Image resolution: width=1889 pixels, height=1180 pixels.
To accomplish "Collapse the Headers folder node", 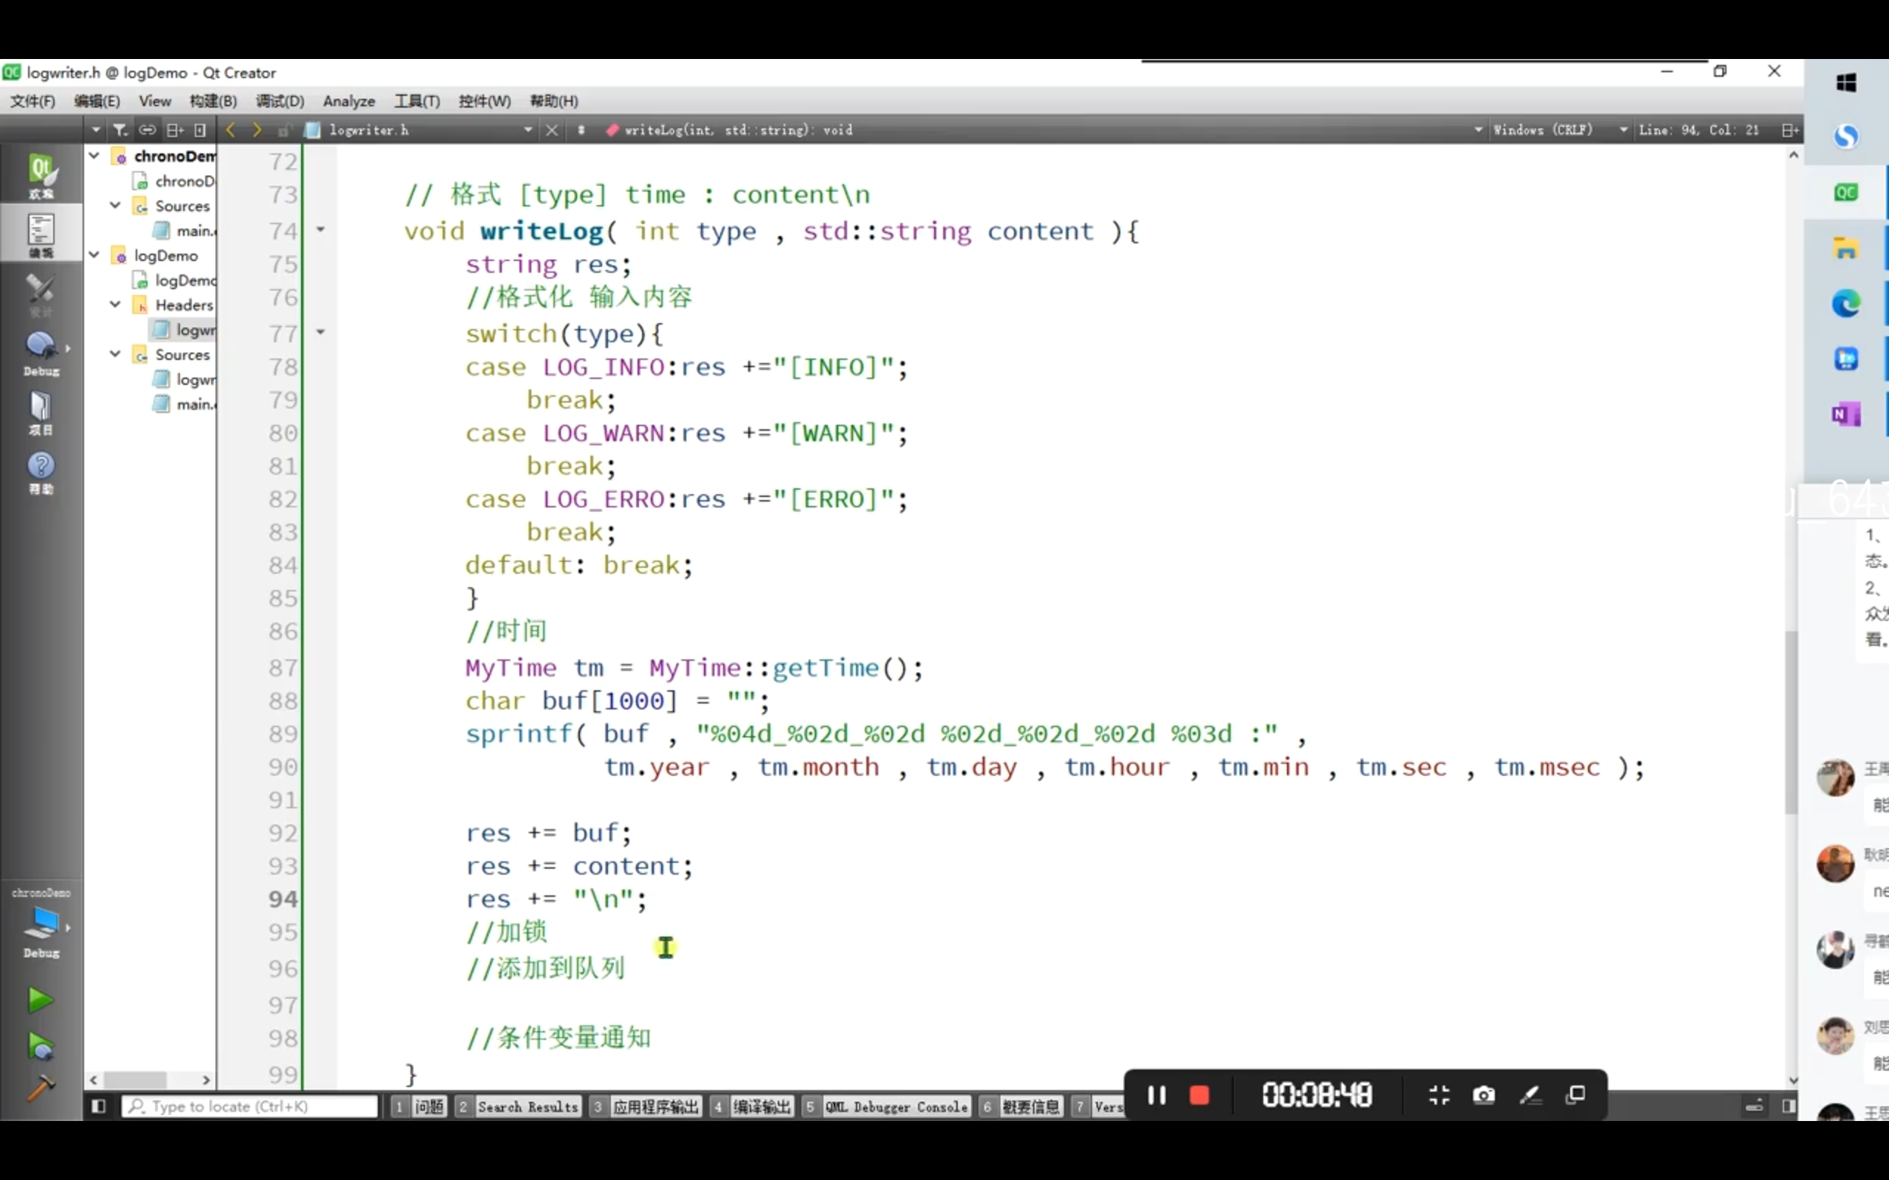I will (x=116, y=305).
